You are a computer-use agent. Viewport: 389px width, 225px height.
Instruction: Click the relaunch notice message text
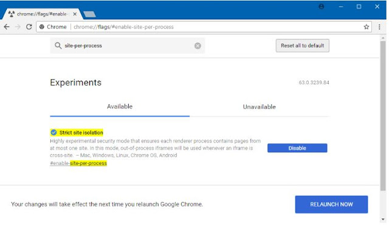point(107,204)
